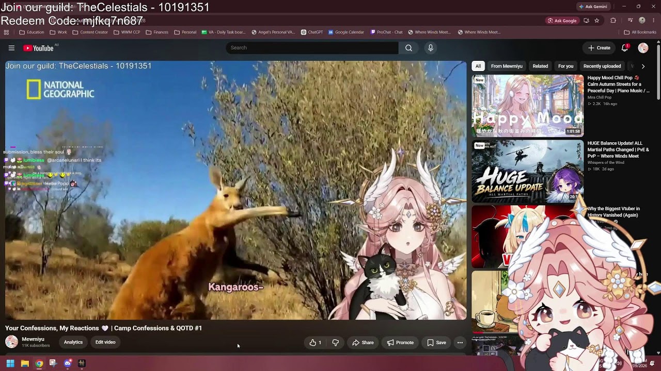661x371 pixels.
Task: Open the Chrome profile avatar
Action: pos(642,21)
